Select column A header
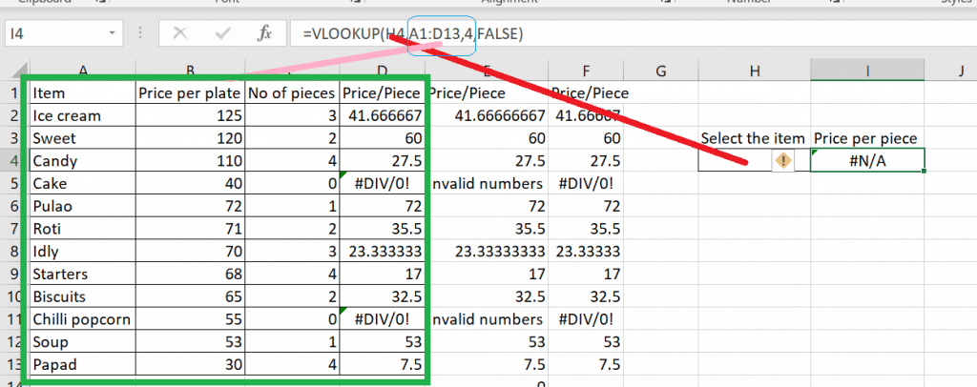977x387 pixels. (x=83, y=71)
